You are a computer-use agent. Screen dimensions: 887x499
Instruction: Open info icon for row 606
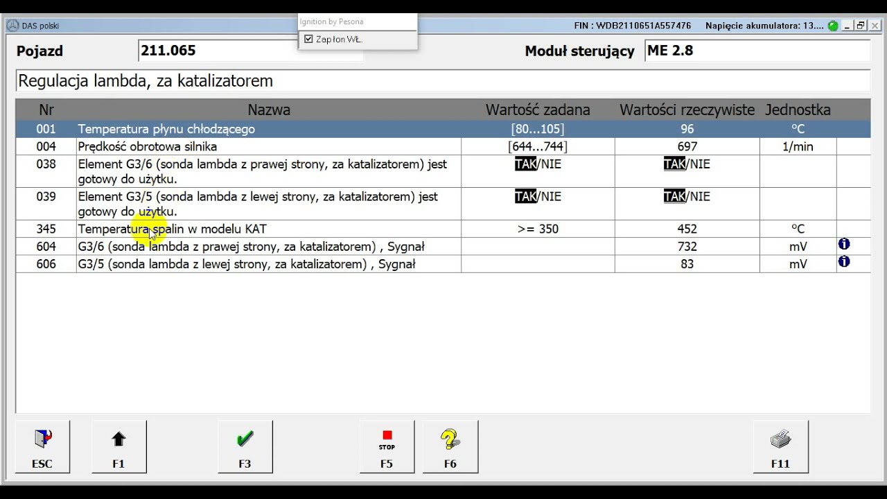(844, 261)
